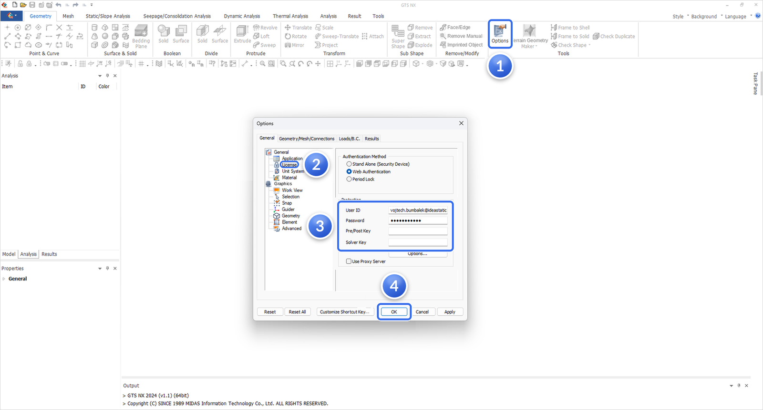763x410 pixels.
Task: Enable the Use Proxy Server checkbox
Action: (349, 261)
